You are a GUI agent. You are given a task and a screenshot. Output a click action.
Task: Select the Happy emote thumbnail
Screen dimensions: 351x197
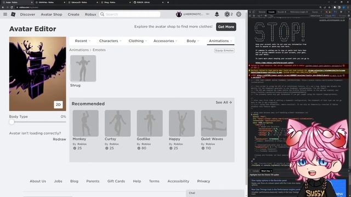(x=182, y=123)
